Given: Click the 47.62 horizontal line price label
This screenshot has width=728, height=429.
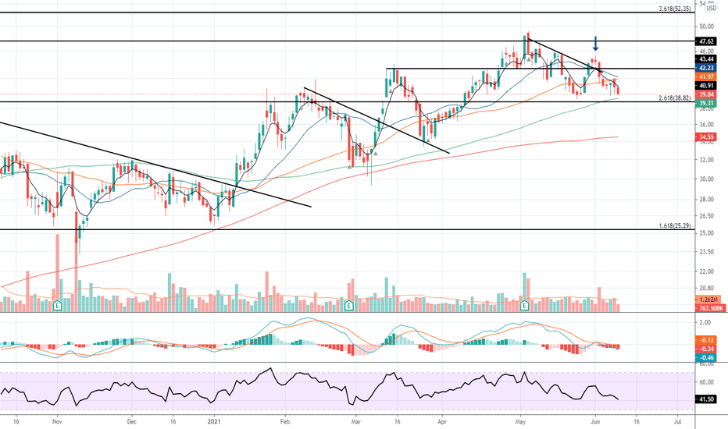Looking at the screenshot, I should 706,41.
